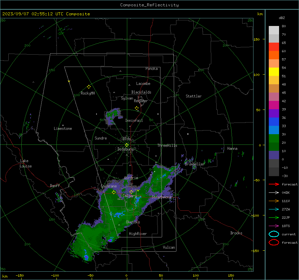The image size is (299, 280).
Task: Click the cyan 27ZW arrow icon
Action: tap(274, 209)
